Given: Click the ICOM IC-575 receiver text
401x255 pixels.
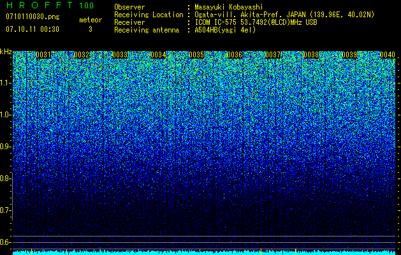Looking at the screenshot, I should click(256, 22).
